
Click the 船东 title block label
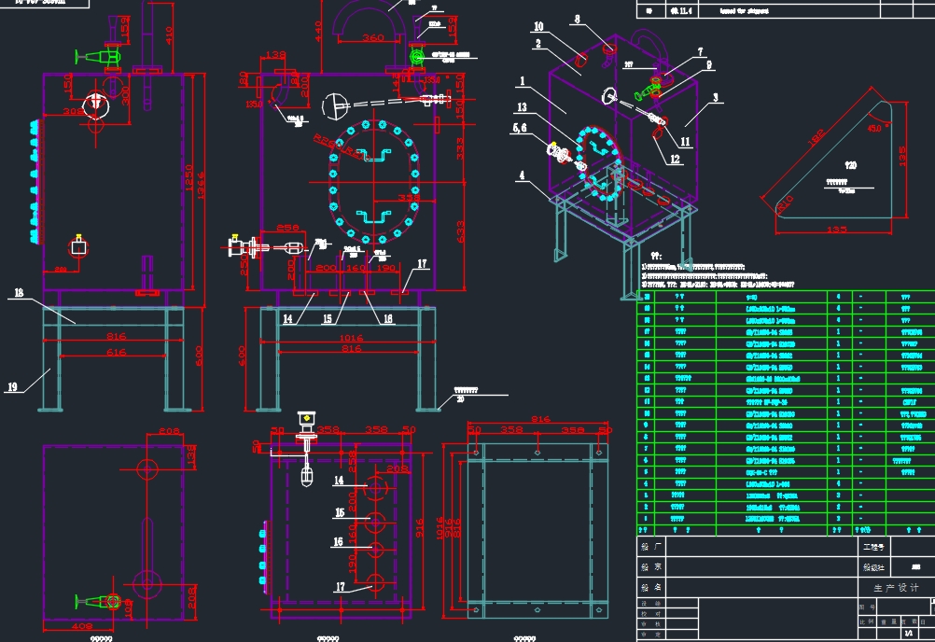coord(650,567)
